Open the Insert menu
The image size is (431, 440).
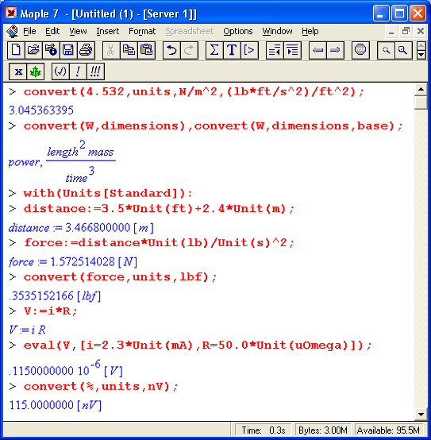(x=108, y=31)
